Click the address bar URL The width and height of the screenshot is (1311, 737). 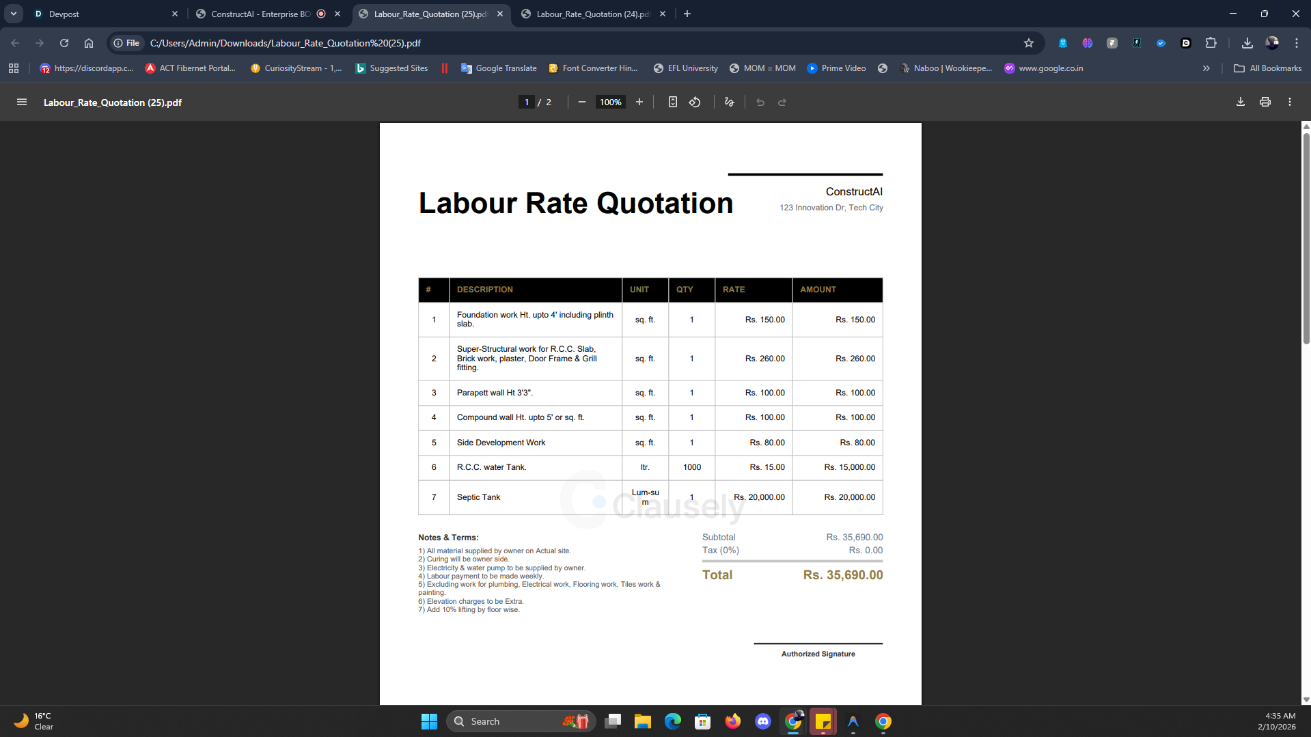tap(286, 43)
